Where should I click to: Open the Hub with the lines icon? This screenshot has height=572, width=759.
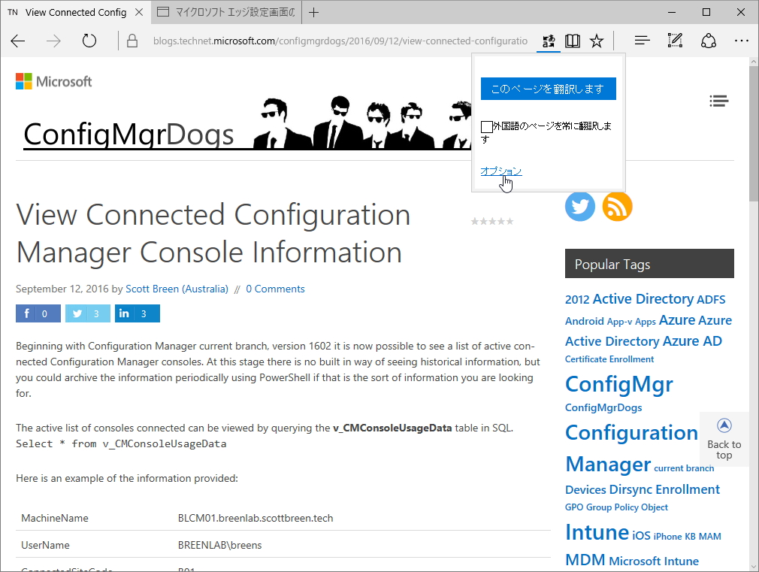[x=641, y=41]
